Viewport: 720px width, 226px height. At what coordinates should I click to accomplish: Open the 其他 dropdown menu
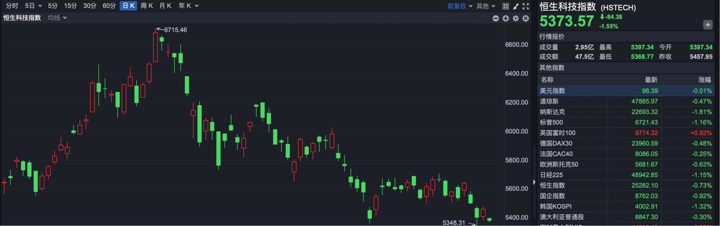[x=486, y=6]
